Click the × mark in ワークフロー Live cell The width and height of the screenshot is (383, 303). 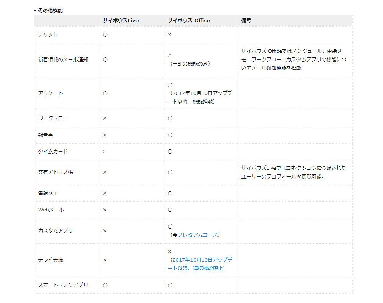[105, 118]
